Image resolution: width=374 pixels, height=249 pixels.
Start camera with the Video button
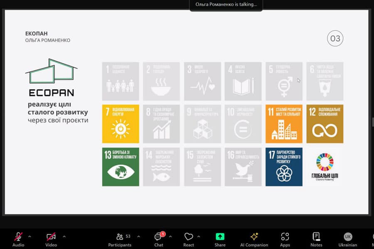(51, 239)
